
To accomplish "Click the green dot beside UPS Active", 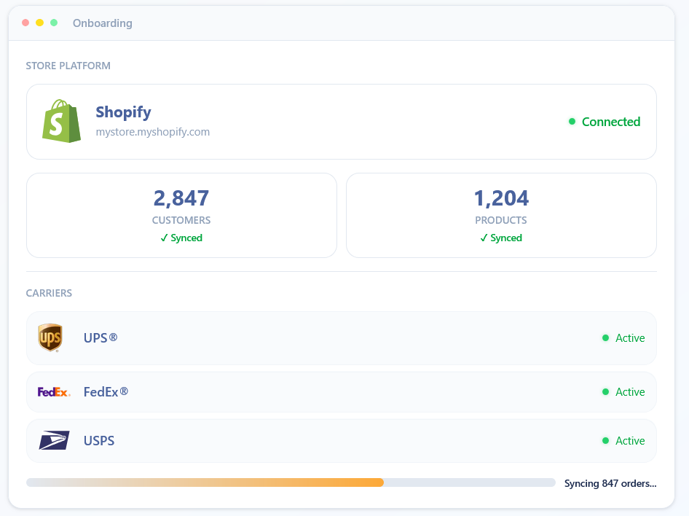I will coord(605,337).
